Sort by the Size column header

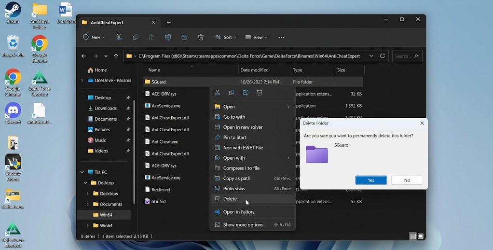coord(350,70)
